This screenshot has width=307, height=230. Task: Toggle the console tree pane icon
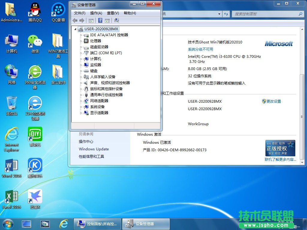tap(91, 20)
